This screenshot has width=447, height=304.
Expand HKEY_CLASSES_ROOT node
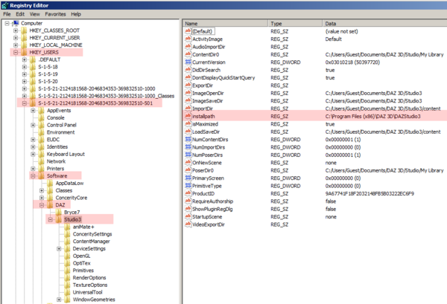click(x=16, y=30)
